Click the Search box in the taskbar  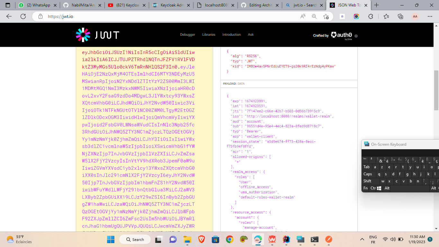click(135, 239)
